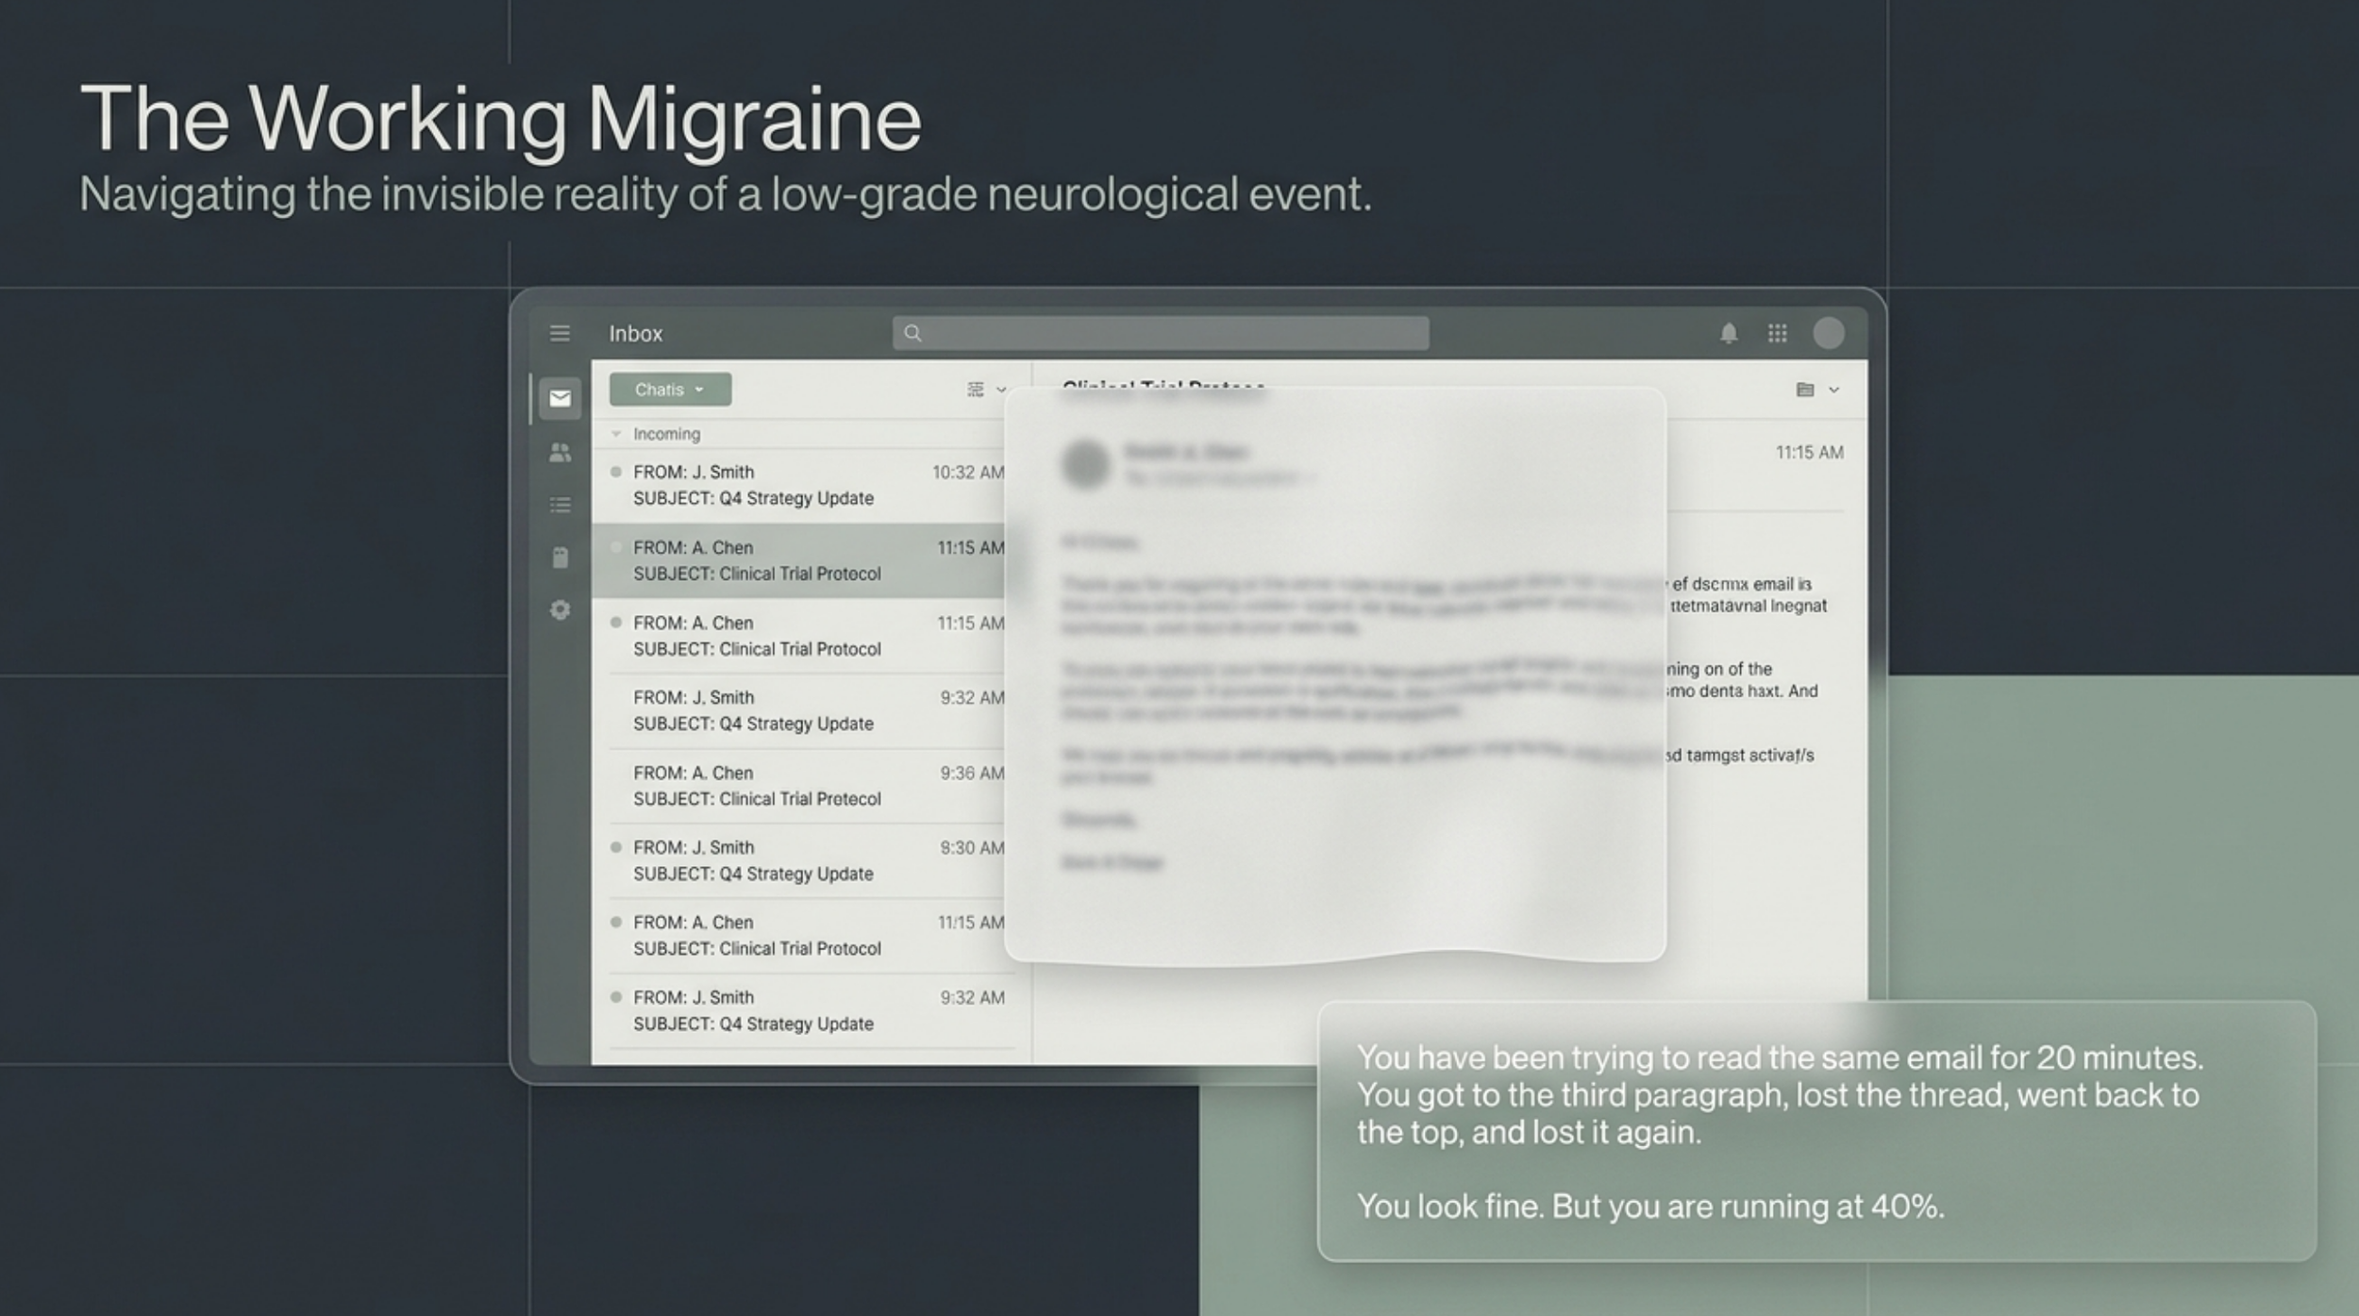This screenshot has width=2359, height=1316.
Task: Click the Incoming section label
Action: point(666,434)
